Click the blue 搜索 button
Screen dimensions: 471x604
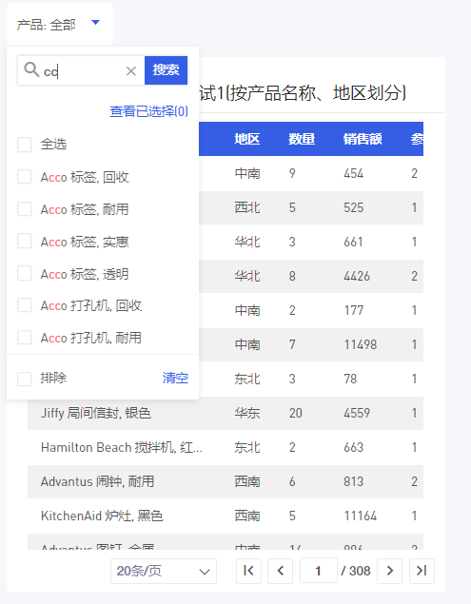pos(167,70)
